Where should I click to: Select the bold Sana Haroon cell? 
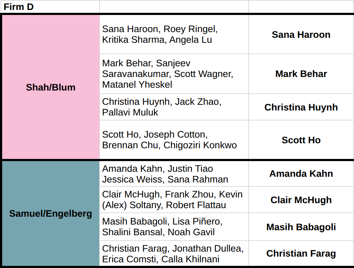pos(301,35)
